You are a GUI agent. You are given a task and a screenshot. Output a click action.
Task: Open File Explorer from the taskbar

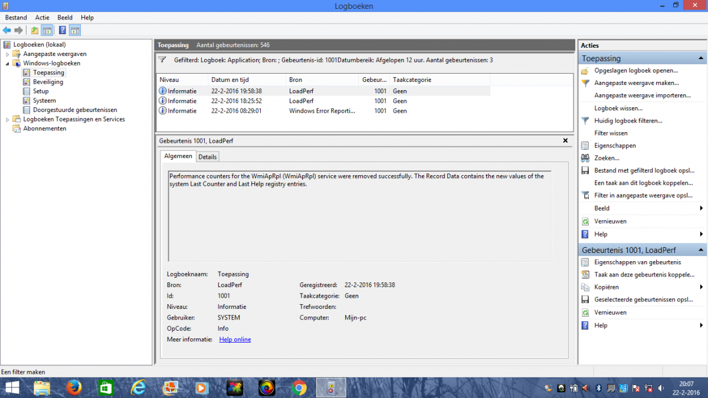pyautogui.click(x=42, y=388)
